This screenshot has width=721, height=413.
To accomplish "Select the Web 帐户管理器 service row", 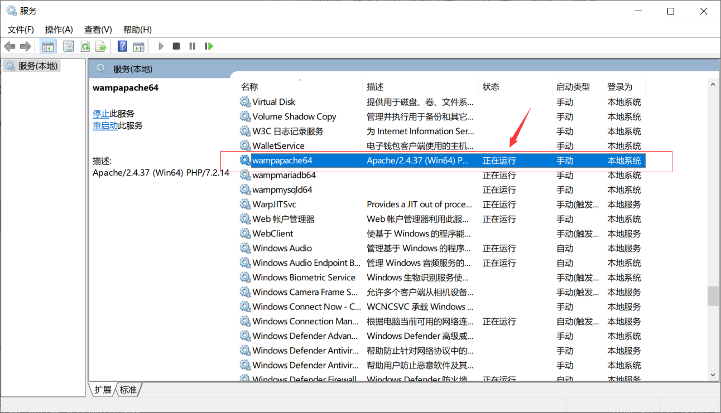I will (x=442, y=219).
